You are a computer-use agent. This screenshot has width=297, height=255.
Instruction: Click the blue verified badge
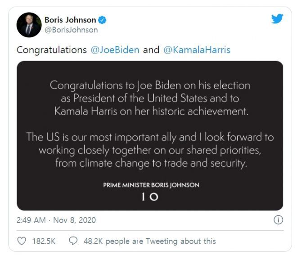pyautogui.click(x=103, y=20)
